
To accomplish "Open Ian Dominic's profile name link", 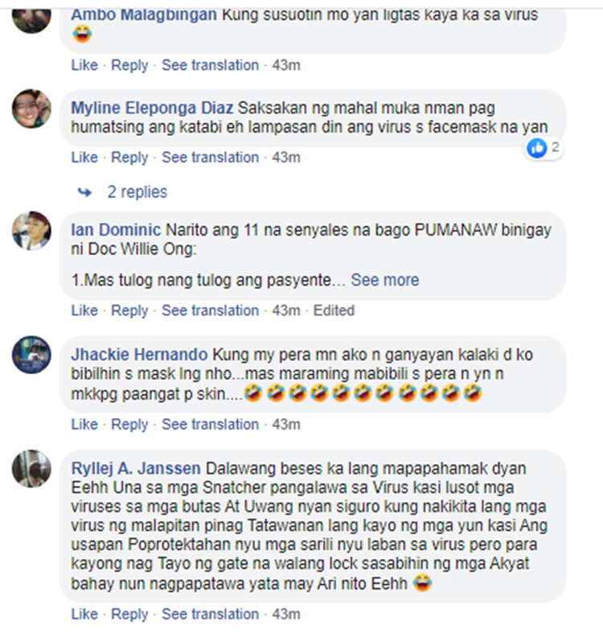I will [116, 230].
